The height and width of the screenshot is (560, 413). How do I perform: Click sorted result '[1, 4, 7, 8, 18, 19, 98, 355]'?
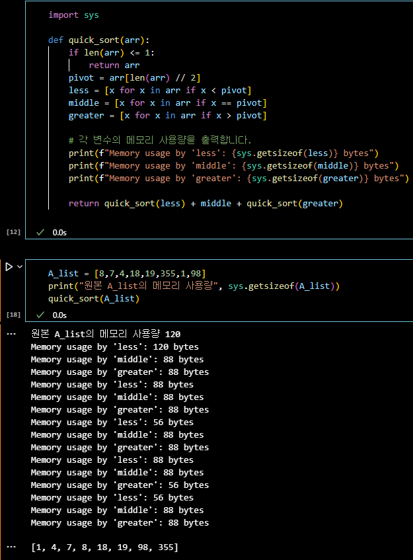[104, 547]
